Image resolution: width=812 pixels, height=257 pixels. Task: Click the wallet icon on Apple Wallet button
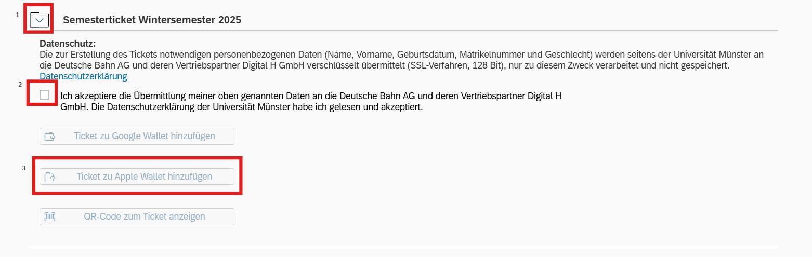coord(50,177)
